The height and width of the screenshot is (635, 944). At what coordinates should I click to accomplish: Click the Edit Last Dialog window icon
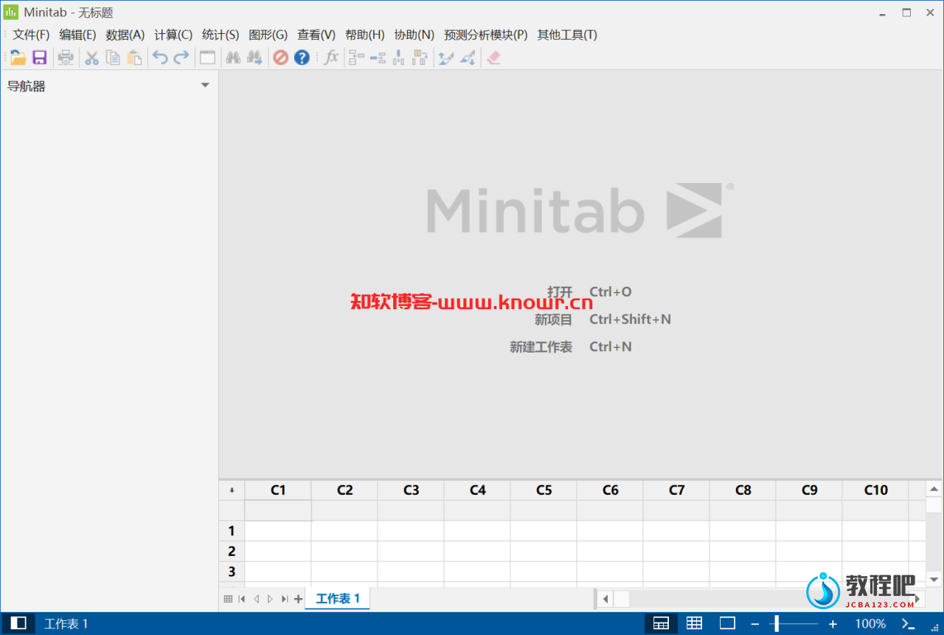point(208,58)
